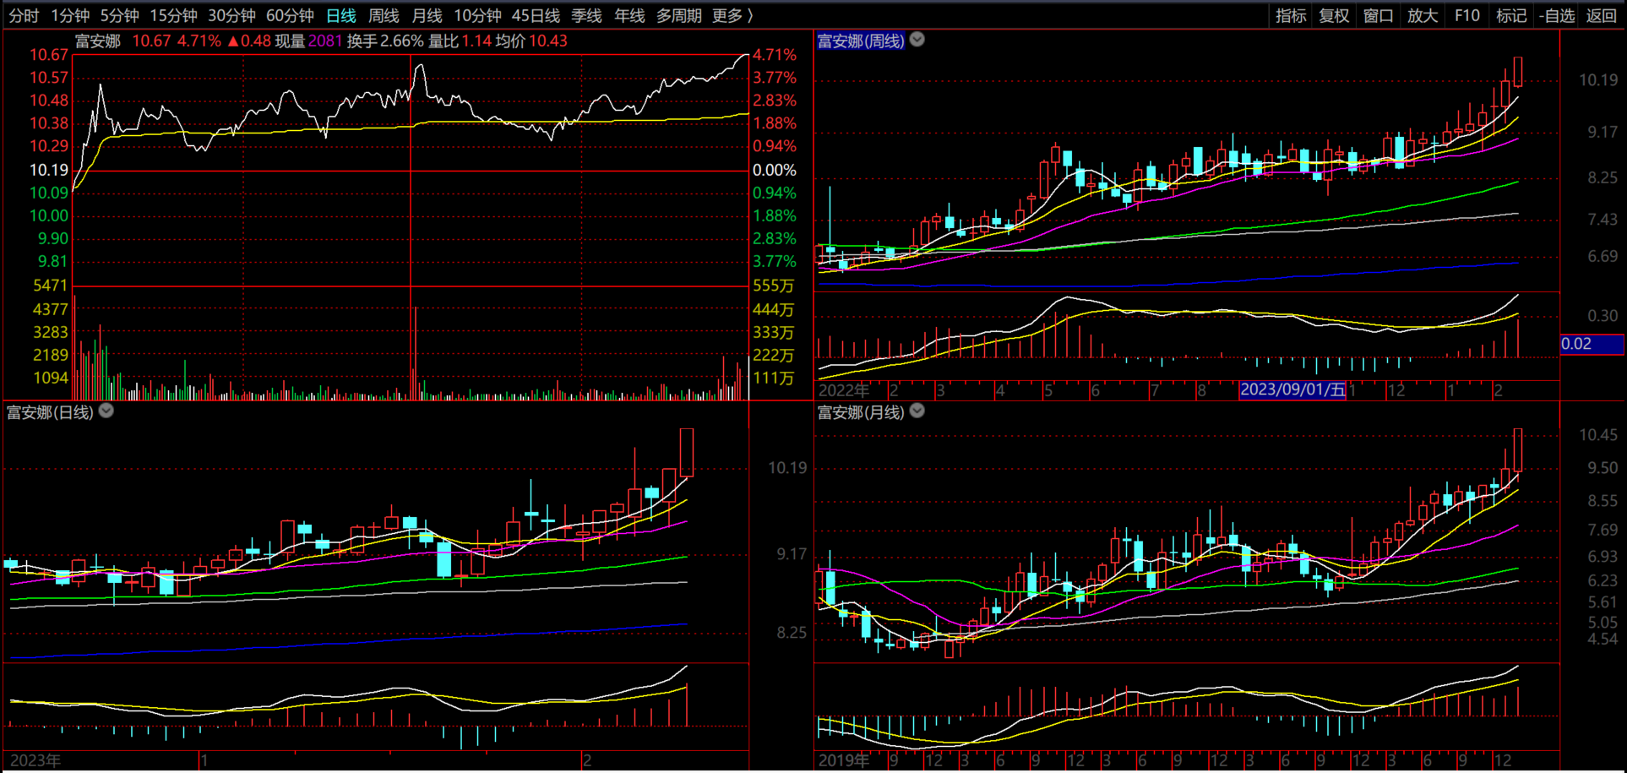Click the 0.02 indicator value box
1627x773 pixels.
tap(1592, 344)
